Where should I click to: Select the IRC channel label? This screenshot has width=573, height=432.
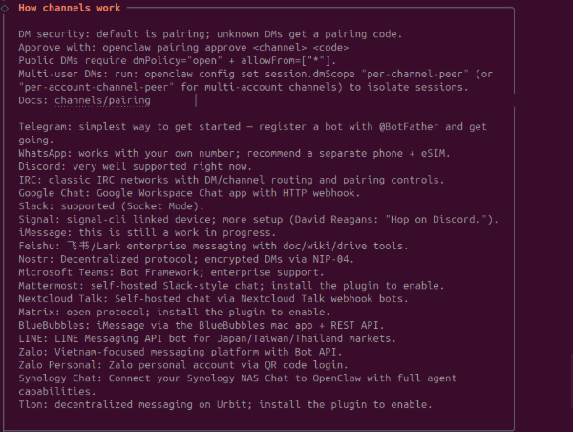click(28, 180)
